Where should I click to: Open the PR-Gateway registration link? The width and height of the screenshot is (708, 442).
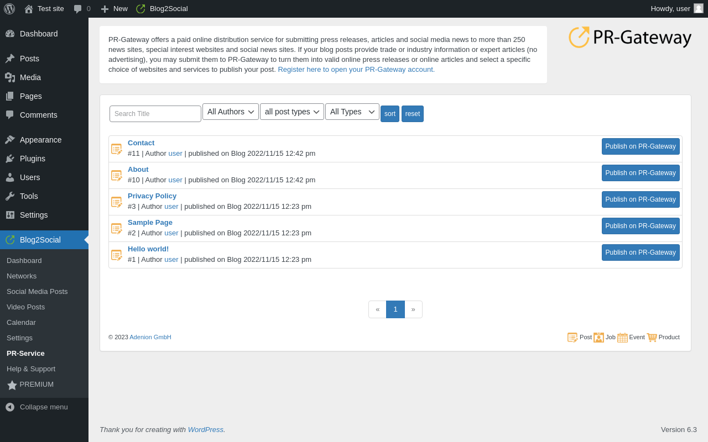(x=356, y=70)
